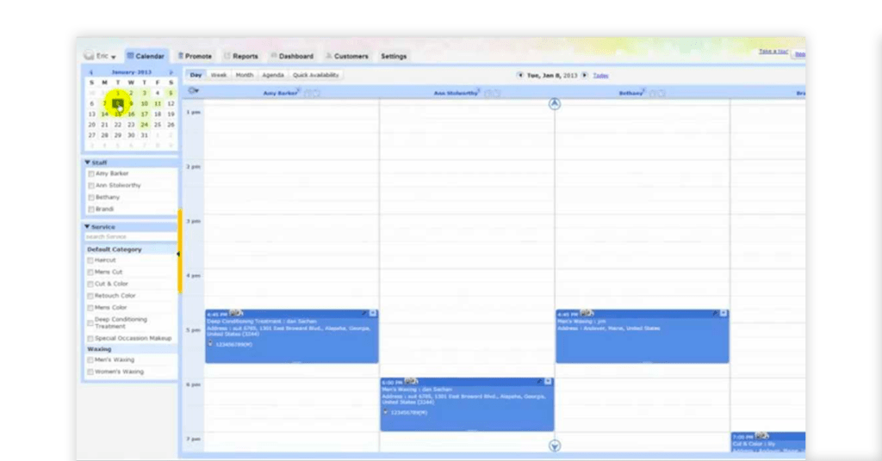882x461 pixels.
Task: Check the Bethany staff checkbox
Action: point(91,198)
